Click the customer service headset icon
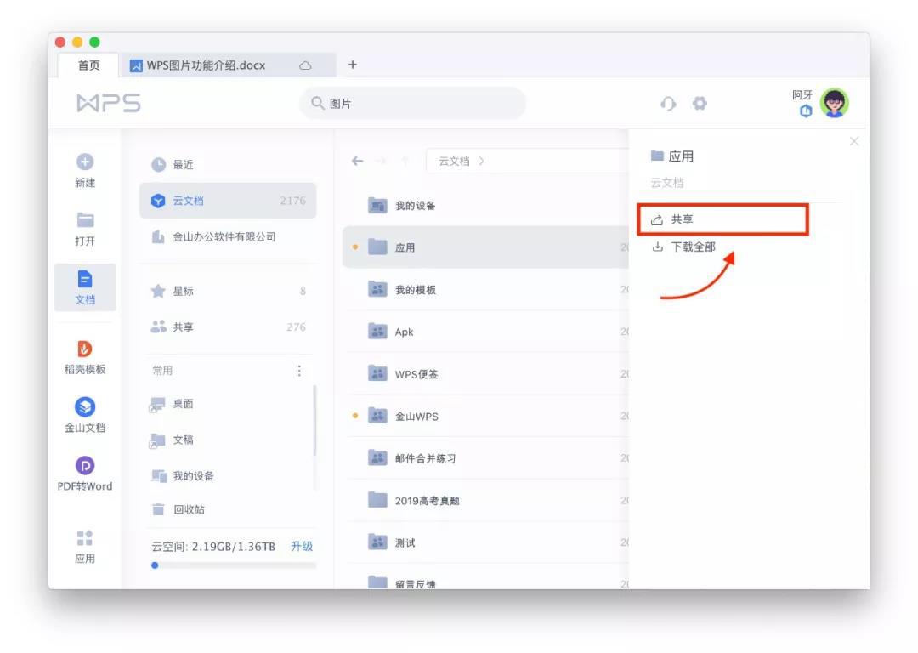Image resolution: width=918 pixels, height=653 pixels. click(x=668, y=103)
